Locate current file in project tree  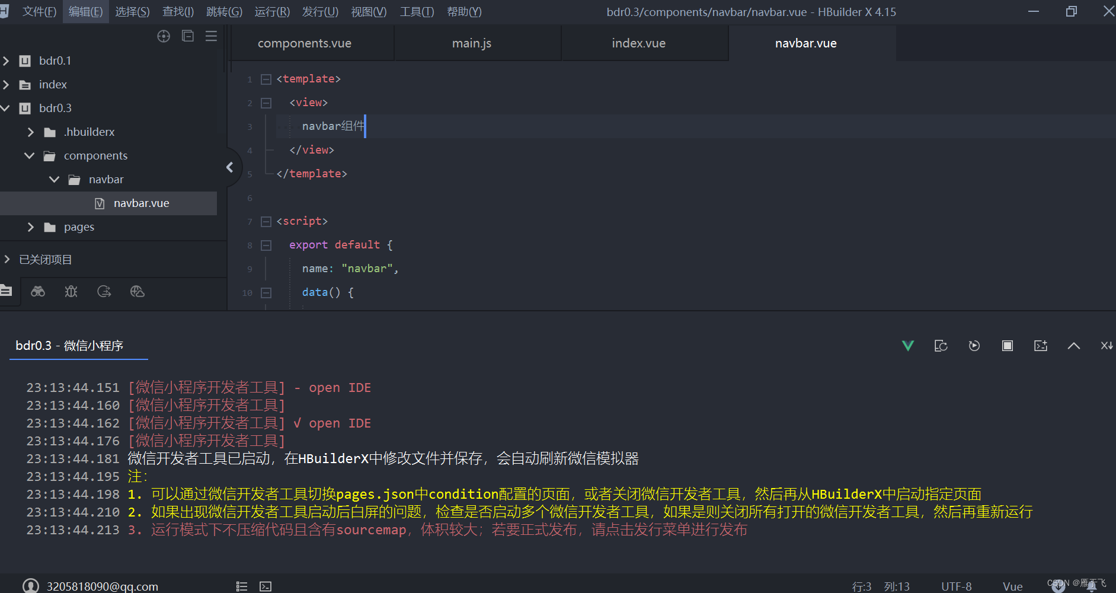point(164,36)
